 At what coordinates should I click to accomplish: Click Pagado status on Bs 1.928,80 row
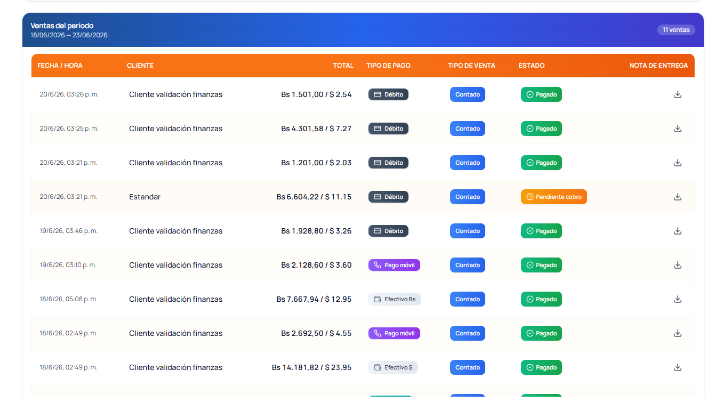coord(541,231)
